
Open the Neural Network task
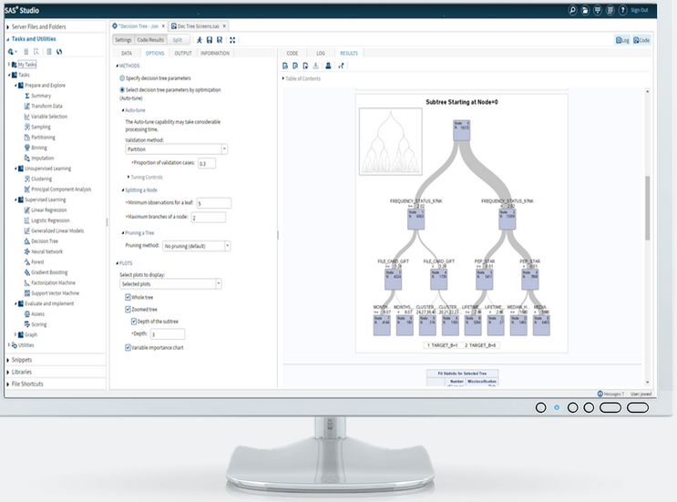coord(46,251)
